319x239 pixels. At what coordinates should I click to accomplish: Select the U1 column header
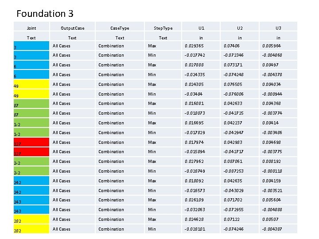coord(202,28)
